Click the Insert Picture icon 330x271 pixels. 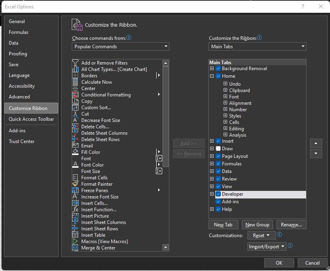tap(75, 216)
